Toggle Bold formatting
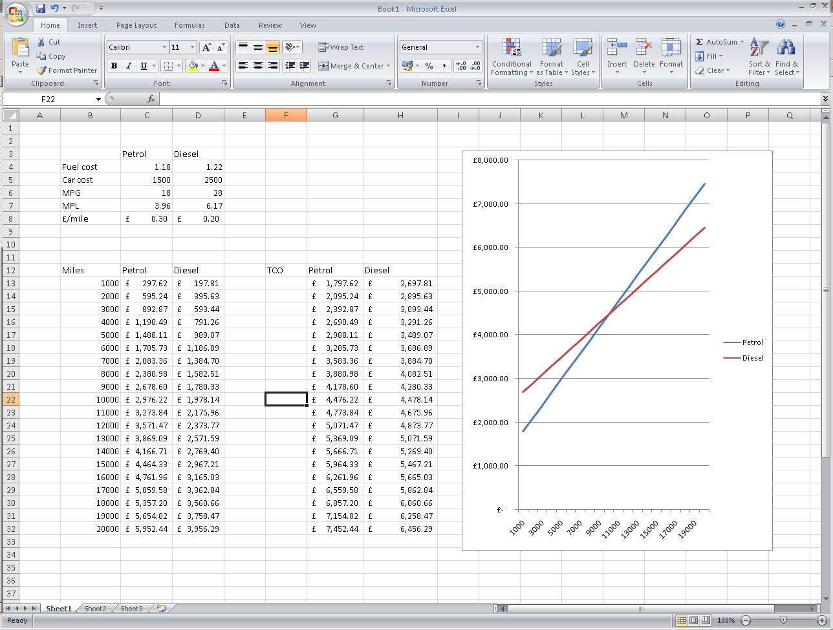Viewport: 833px width, 630px height. coord(114,66)
